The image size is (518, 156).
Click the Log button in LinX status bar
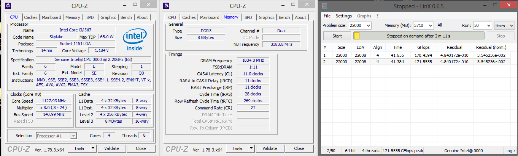pos(510,151)
